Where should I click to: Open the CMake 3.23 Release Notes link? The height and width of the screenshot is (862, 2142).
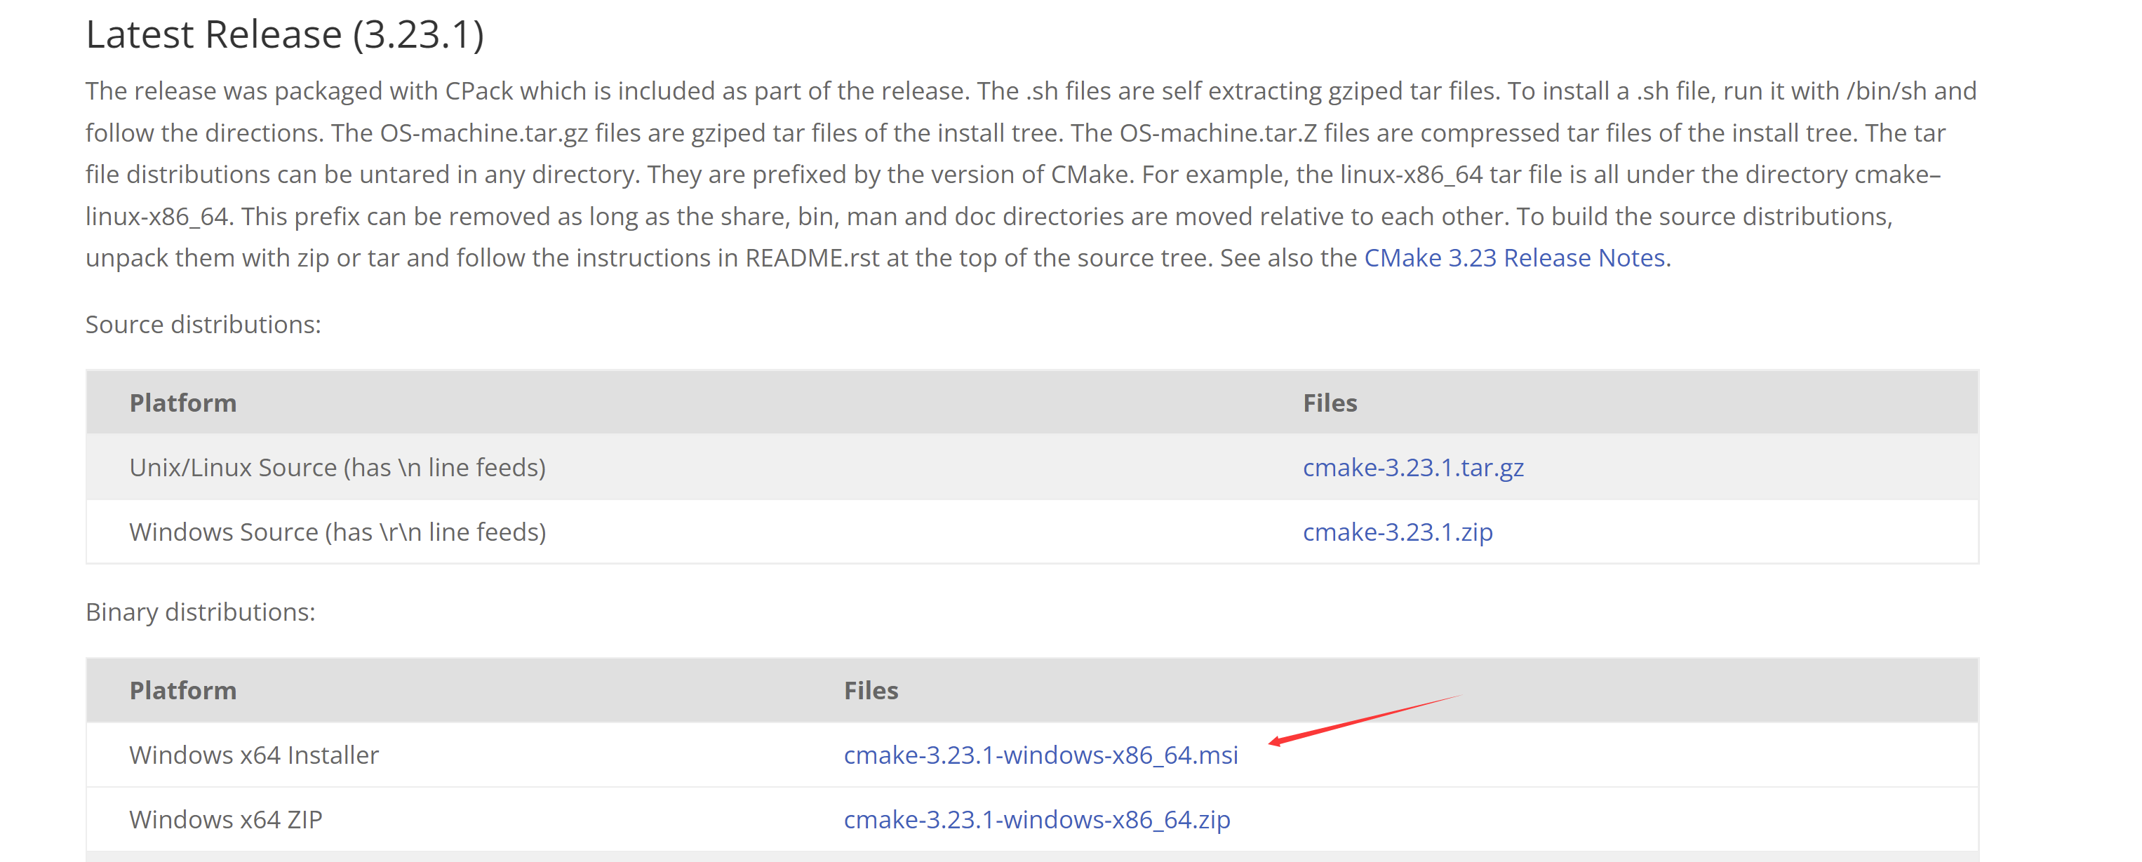pyautogui.click(x=1514, y=257)
